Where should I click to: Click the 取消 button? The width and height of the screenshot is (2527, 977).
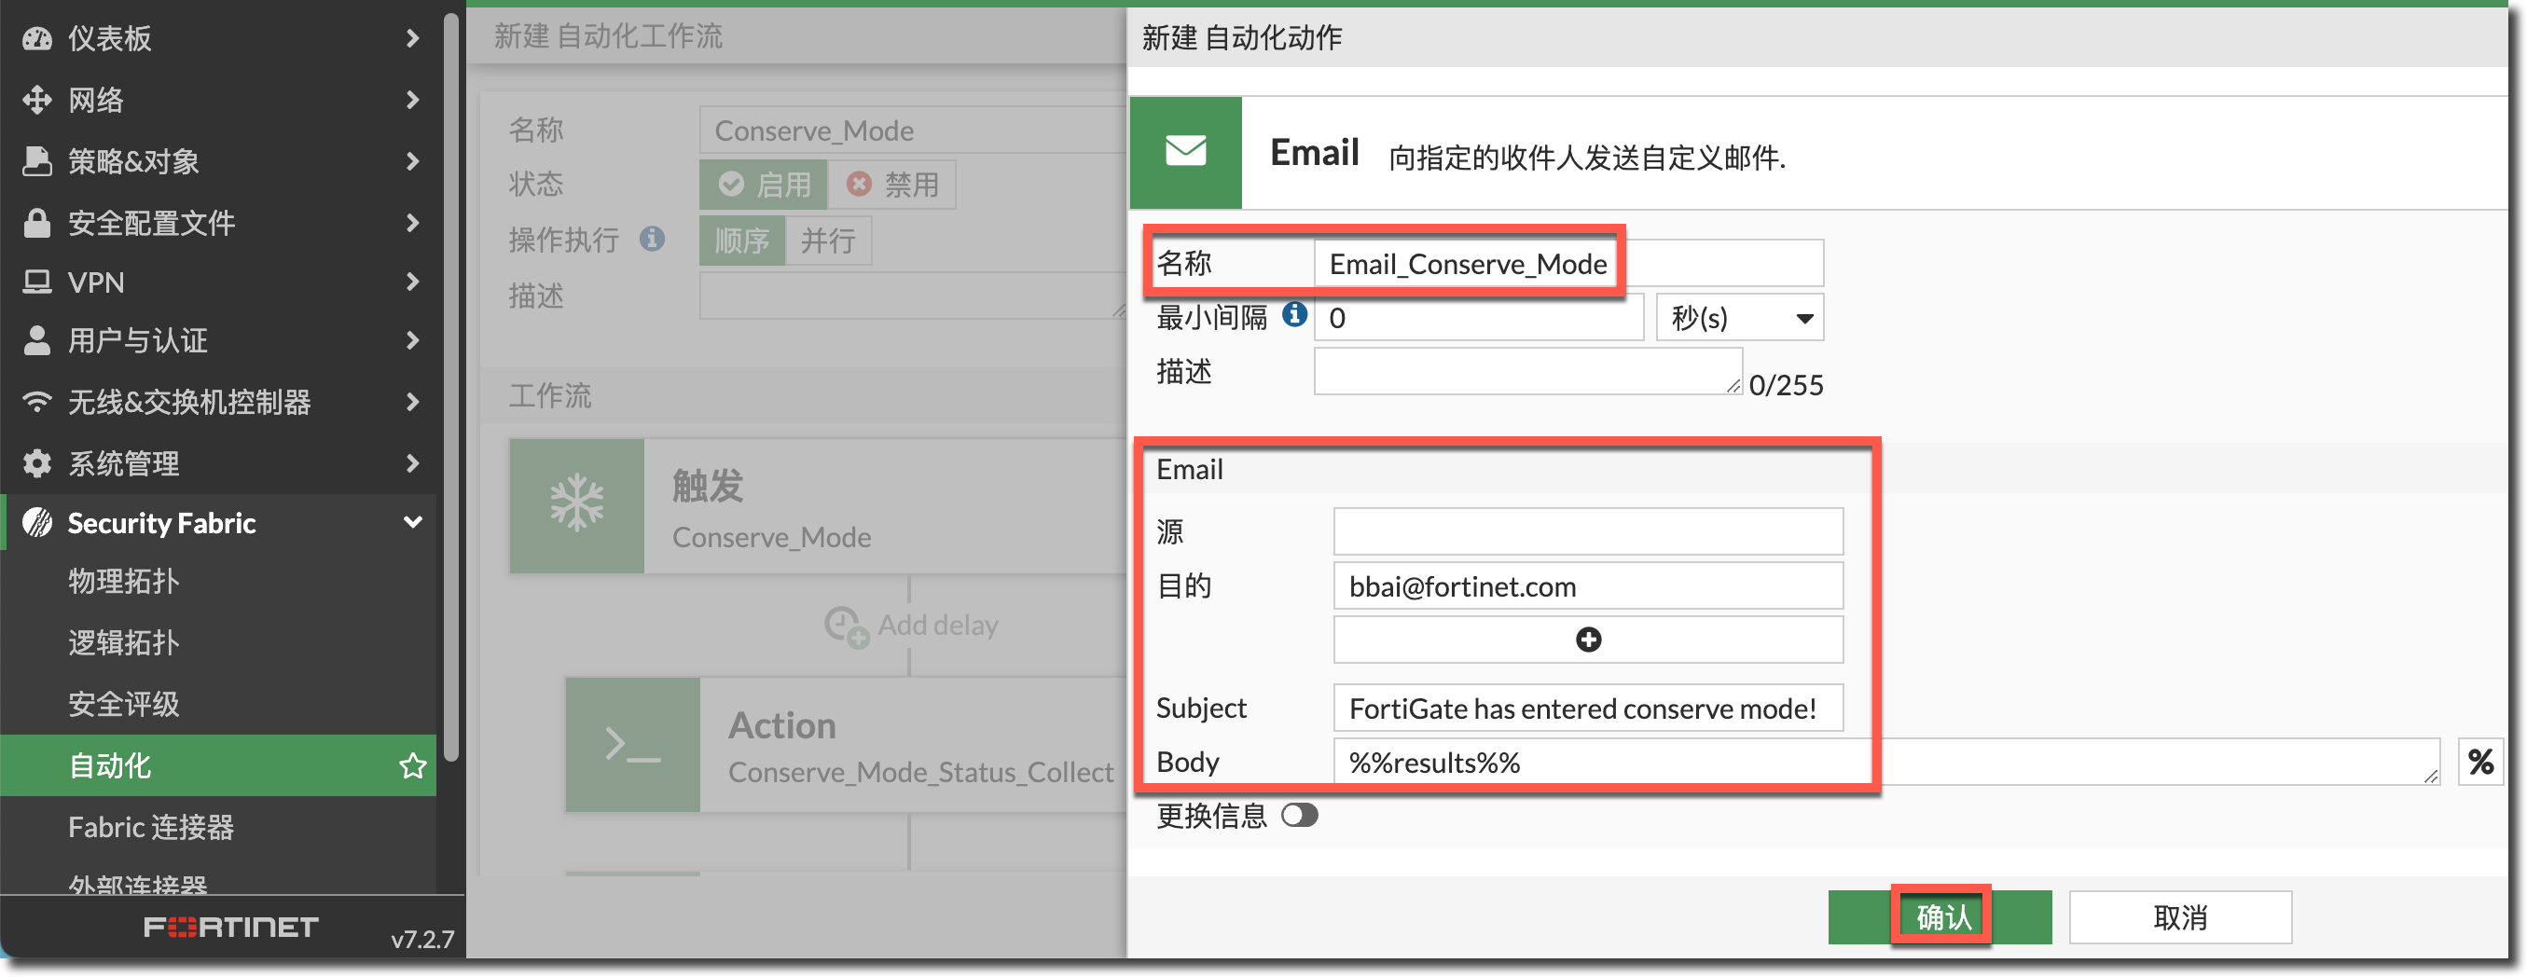click(2179, 917)
